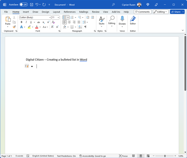Click the Focus button in status bar
187x158 pixels.
[123, 156]
